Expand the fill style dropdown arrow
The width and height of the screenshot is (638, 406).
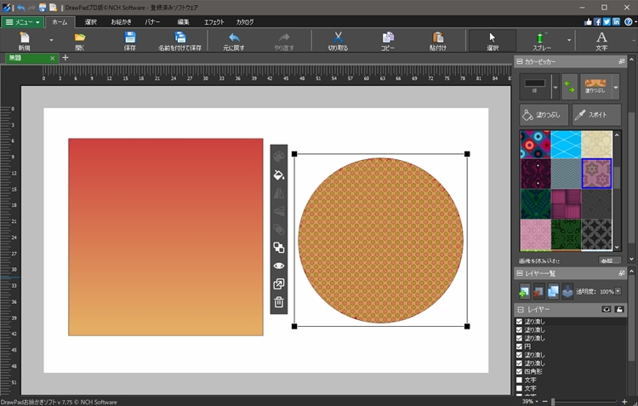[x=616, y=86]
